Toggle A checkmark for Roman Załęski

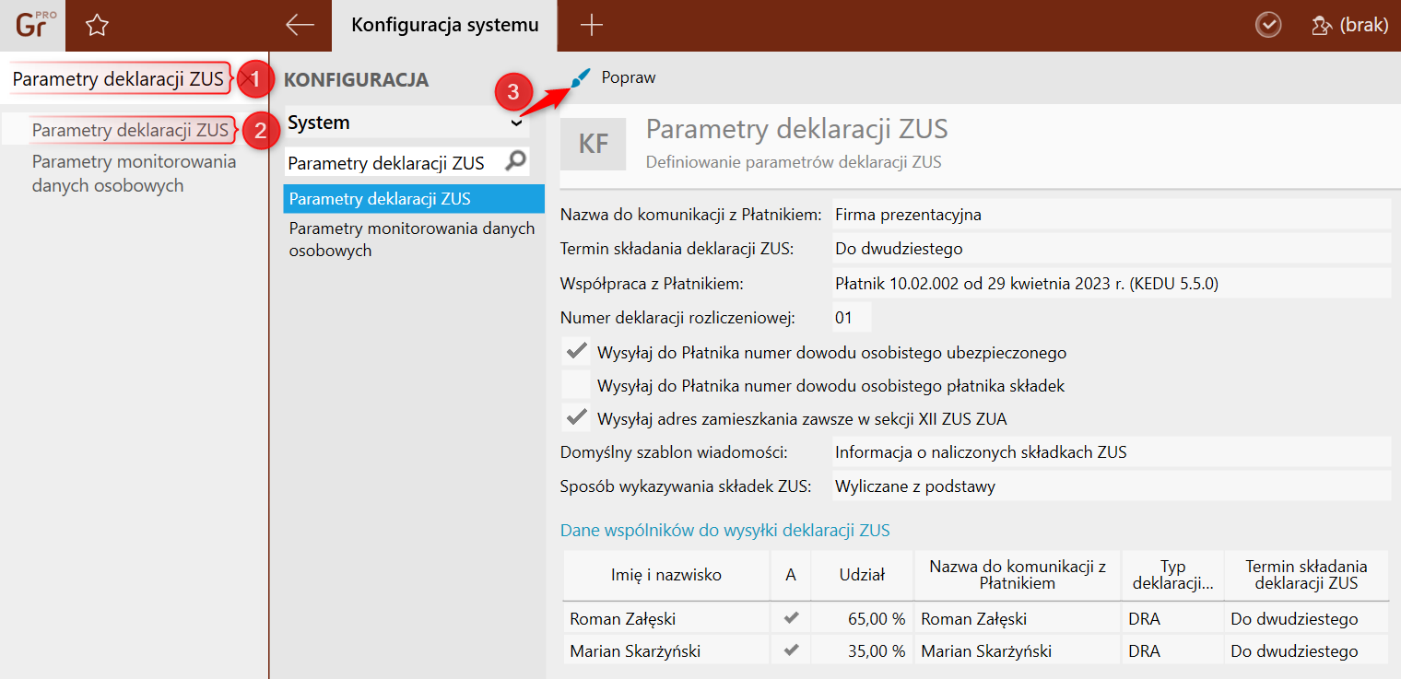[x=791, y=618]
